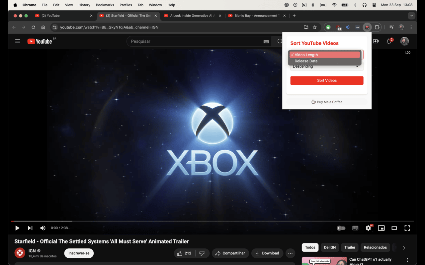
Task: Click the YouTube logo home link
Action: click(x=40, y=41)
